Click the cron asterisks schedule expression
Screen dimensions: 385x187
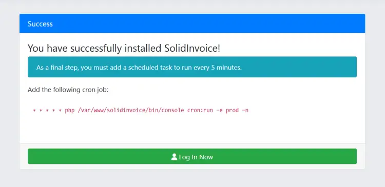[47, 110]
